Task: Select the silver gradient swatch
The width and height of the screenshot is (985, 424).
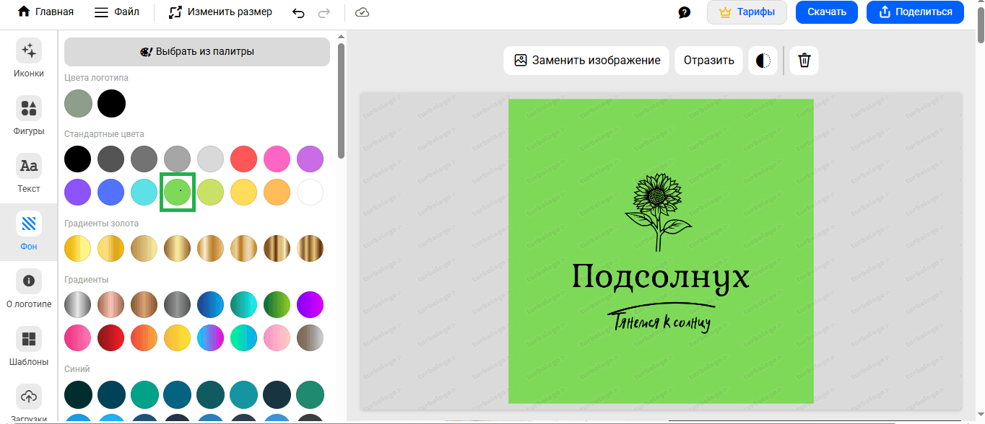Action: click(78, 304)
